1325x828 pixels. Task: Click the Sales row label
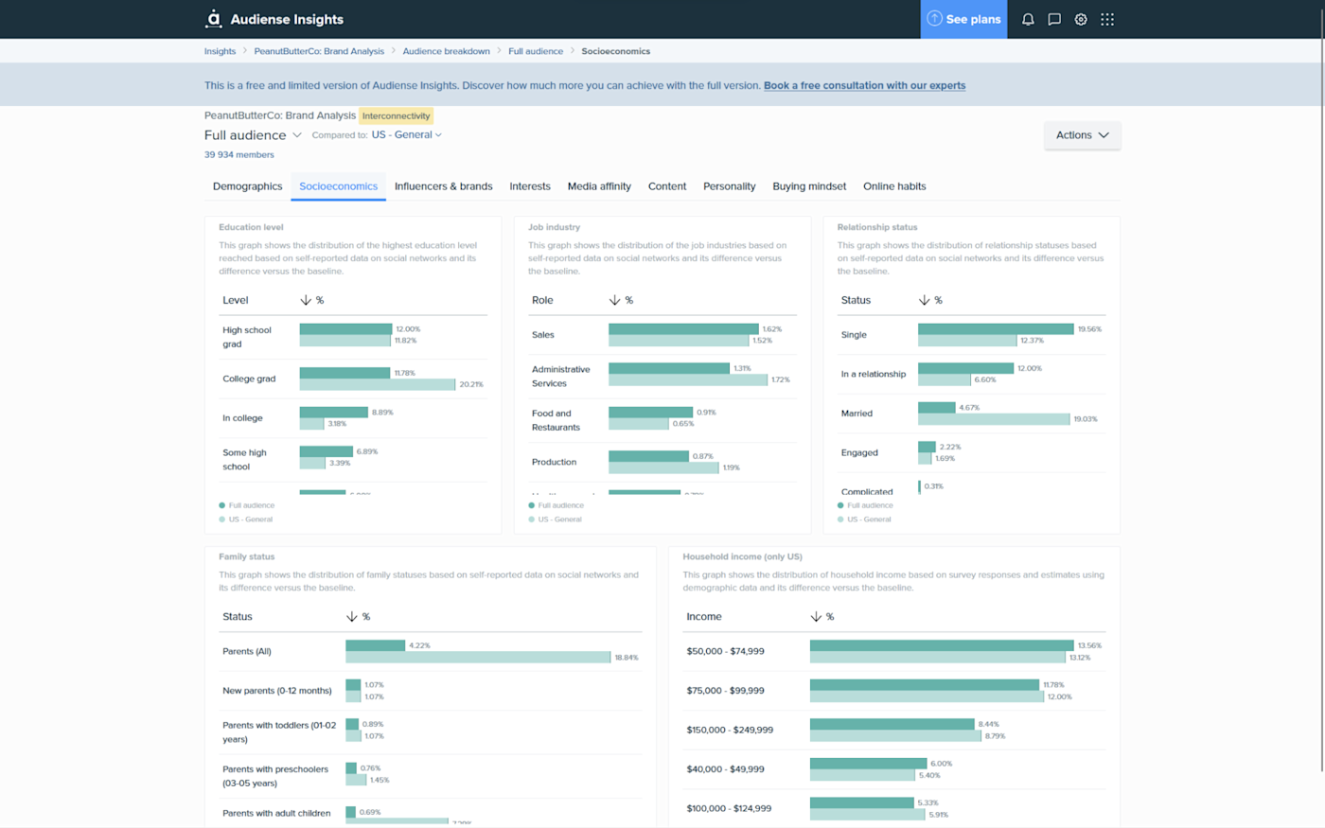tap(543, 335)
